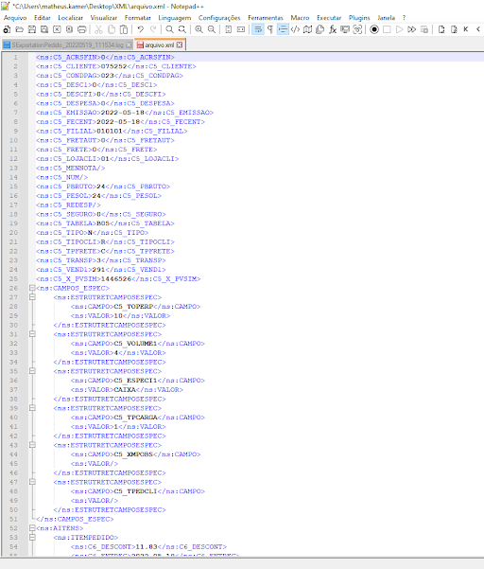Click the text C5_VOLUME1 on line 32
The image size is (484, 569).
[135, 344]
